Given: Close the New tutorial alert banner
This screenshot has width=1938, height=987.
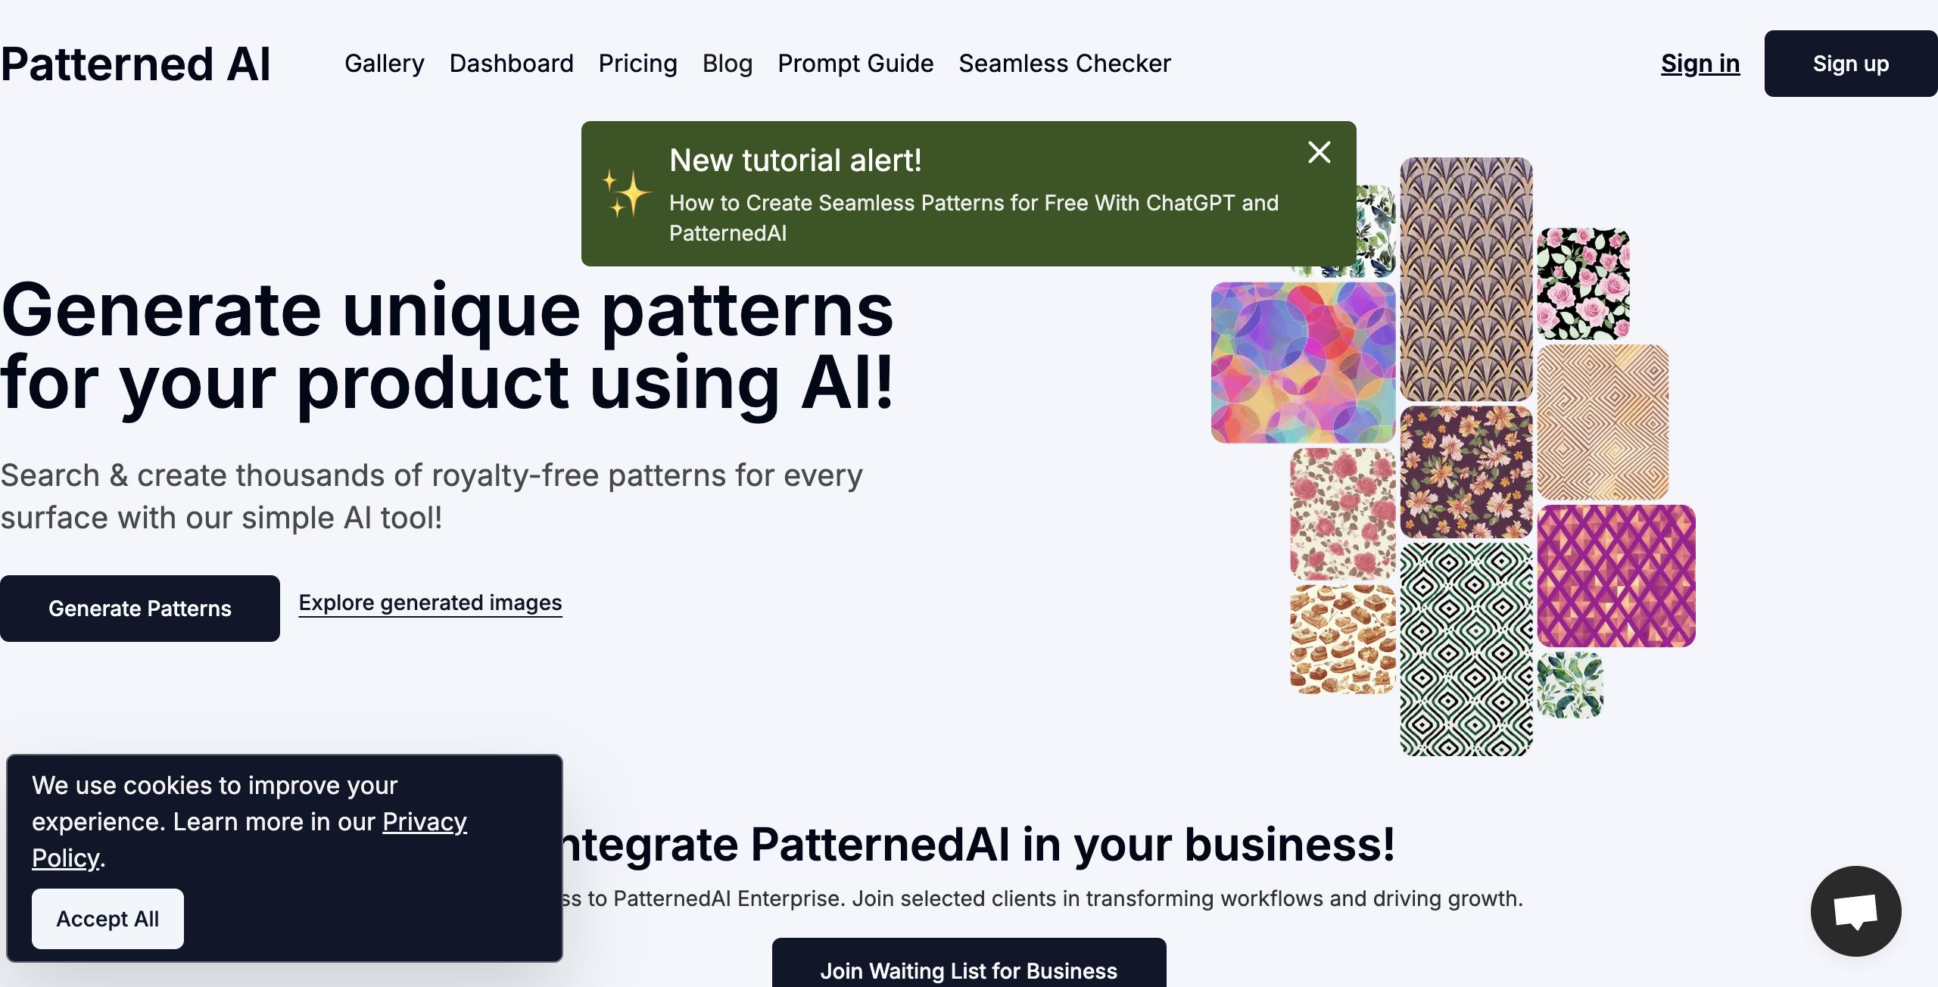Looking at the screenshot, I should pyautogui.click(x=1319, y=152).
